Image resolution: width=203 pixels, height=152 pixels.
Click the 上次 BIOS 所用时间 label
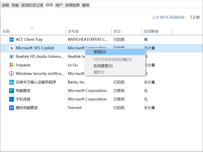tap(169, 17)
